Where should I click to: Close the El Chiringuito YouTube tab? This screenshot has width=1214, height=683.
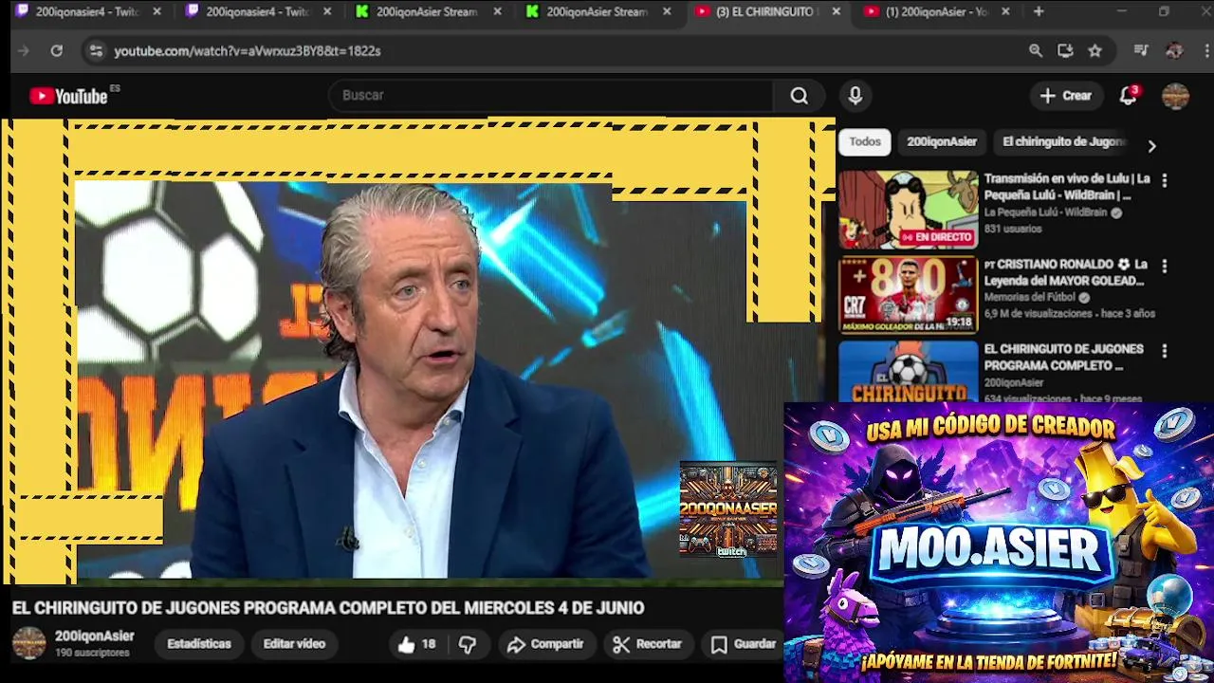click(836, 11)
